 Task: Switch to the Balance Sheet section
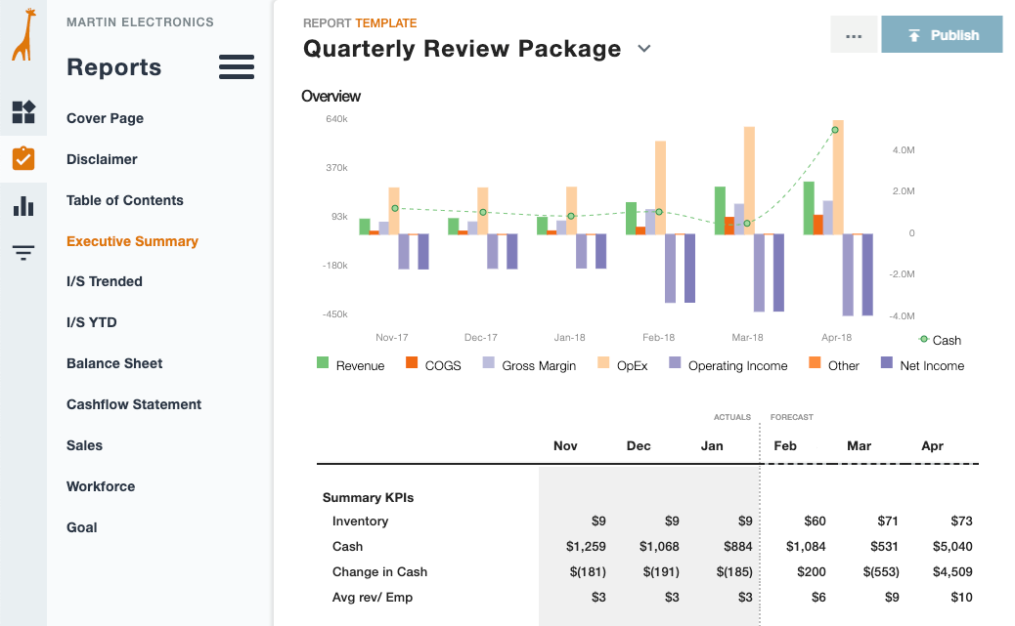pos(113,363)
